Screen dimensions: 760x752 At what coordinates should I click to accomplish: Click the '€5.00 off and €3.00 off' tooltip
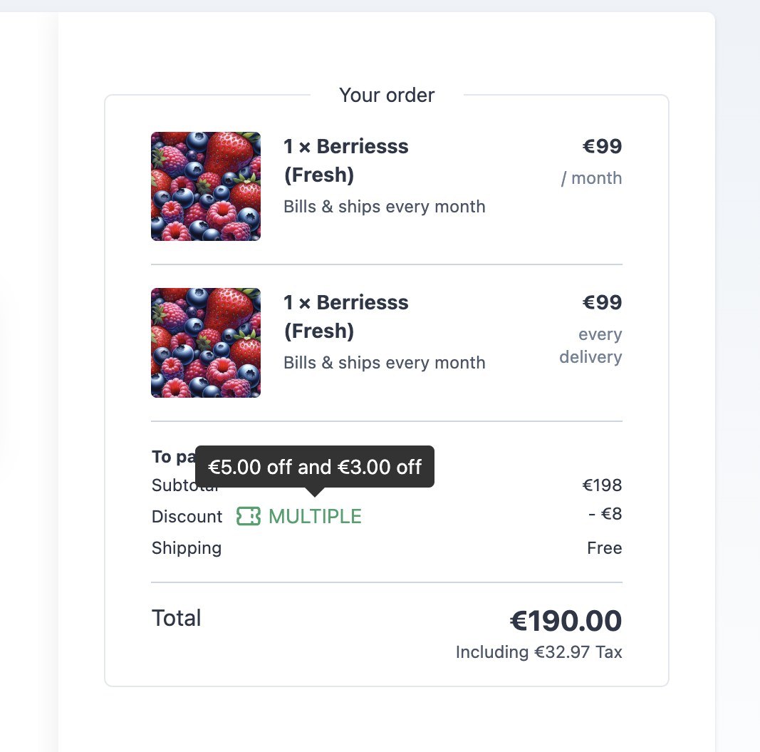pos(315,467)
